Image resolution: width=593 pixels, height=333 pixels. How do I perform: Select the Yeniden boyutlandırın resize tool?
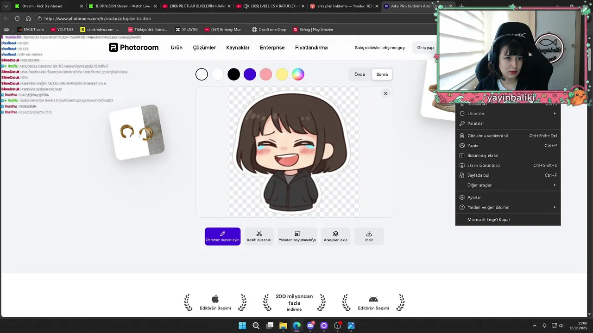[x=297, y=236]
